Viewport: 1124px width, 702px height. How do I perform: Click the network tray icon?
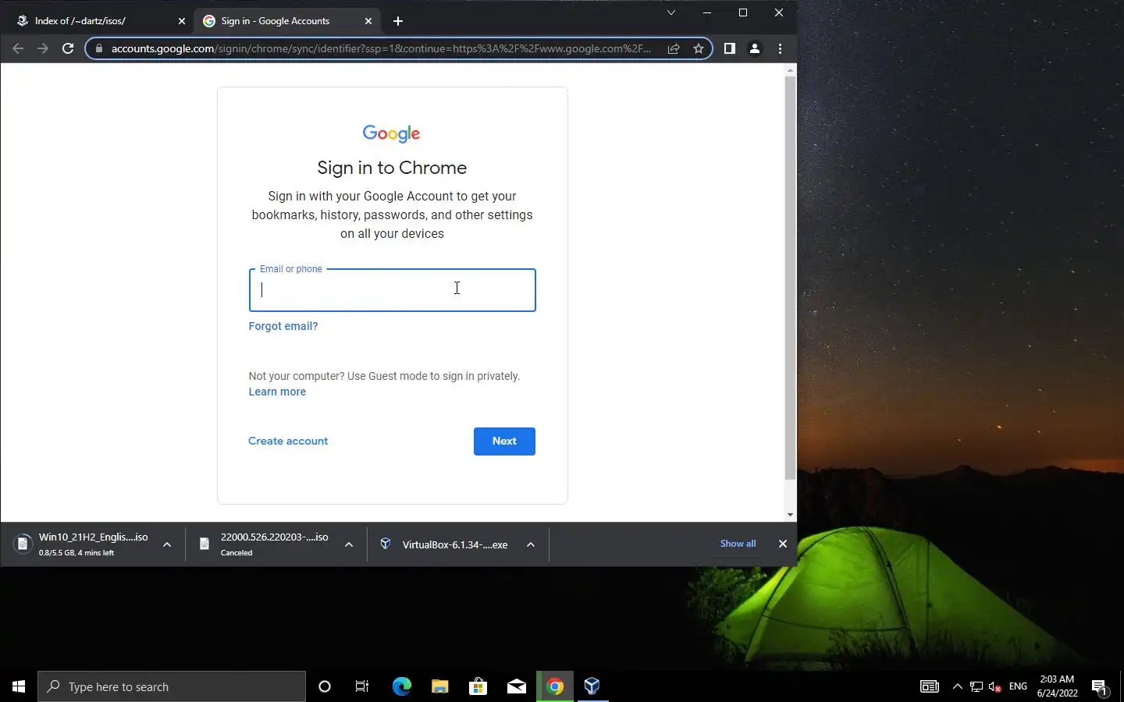tap(976, 686)
